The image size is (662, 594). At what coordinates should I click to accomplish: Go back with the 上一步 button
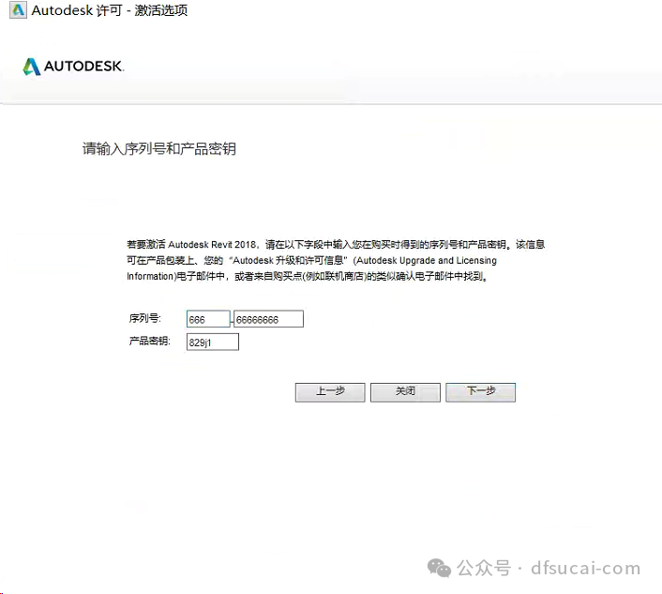[330, 392]
